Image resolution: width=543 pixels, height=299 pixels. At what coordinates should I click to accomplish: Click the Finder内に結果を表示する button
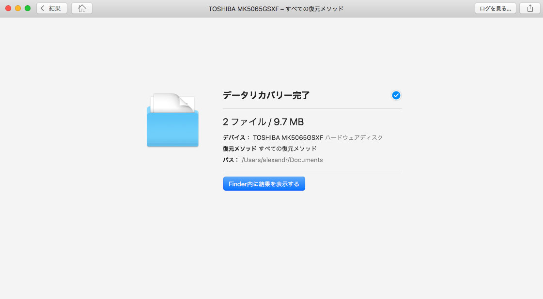pos(264,183)
